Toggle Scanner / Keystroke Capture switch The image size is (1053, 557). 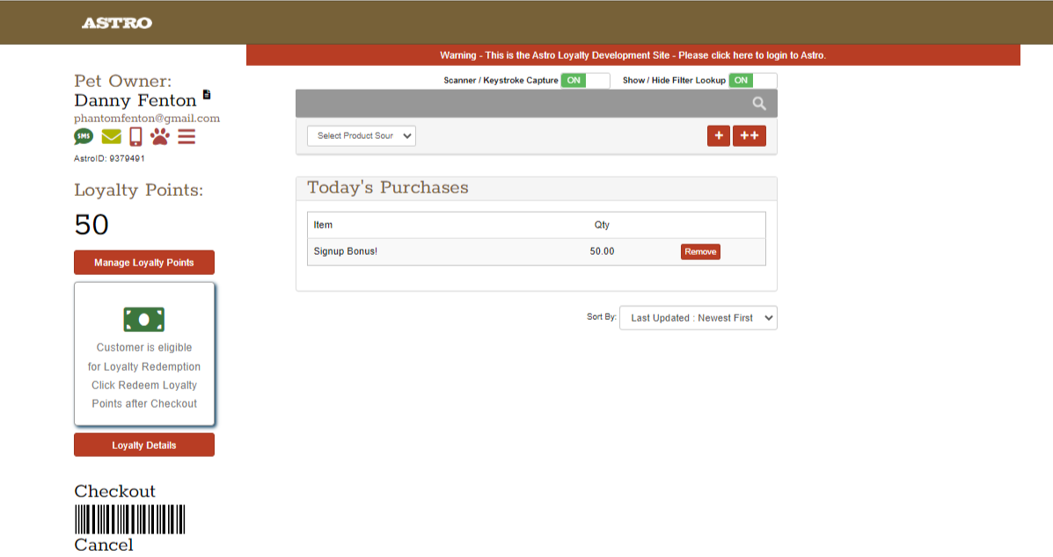click(585, 81)
